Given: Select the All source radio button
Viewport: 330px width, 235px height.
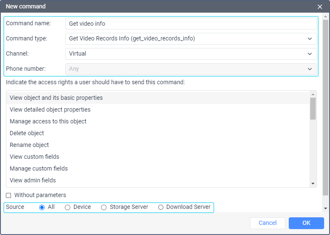Looking at the screenshot, I should pos(42,207).
